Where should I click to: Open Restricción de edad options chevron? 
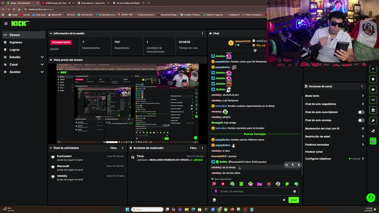(363, 136)
